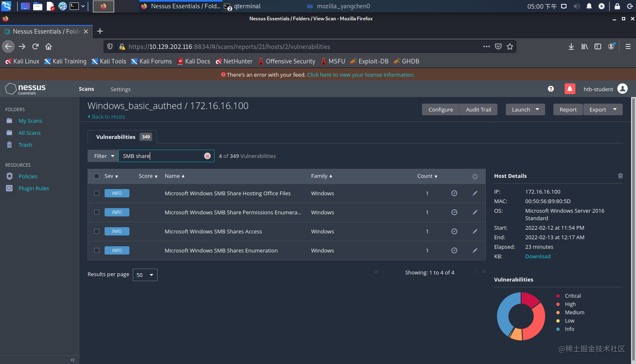Open All Scans in the sidebar
This screenshot has height=364, width=636.
[29, 133]
